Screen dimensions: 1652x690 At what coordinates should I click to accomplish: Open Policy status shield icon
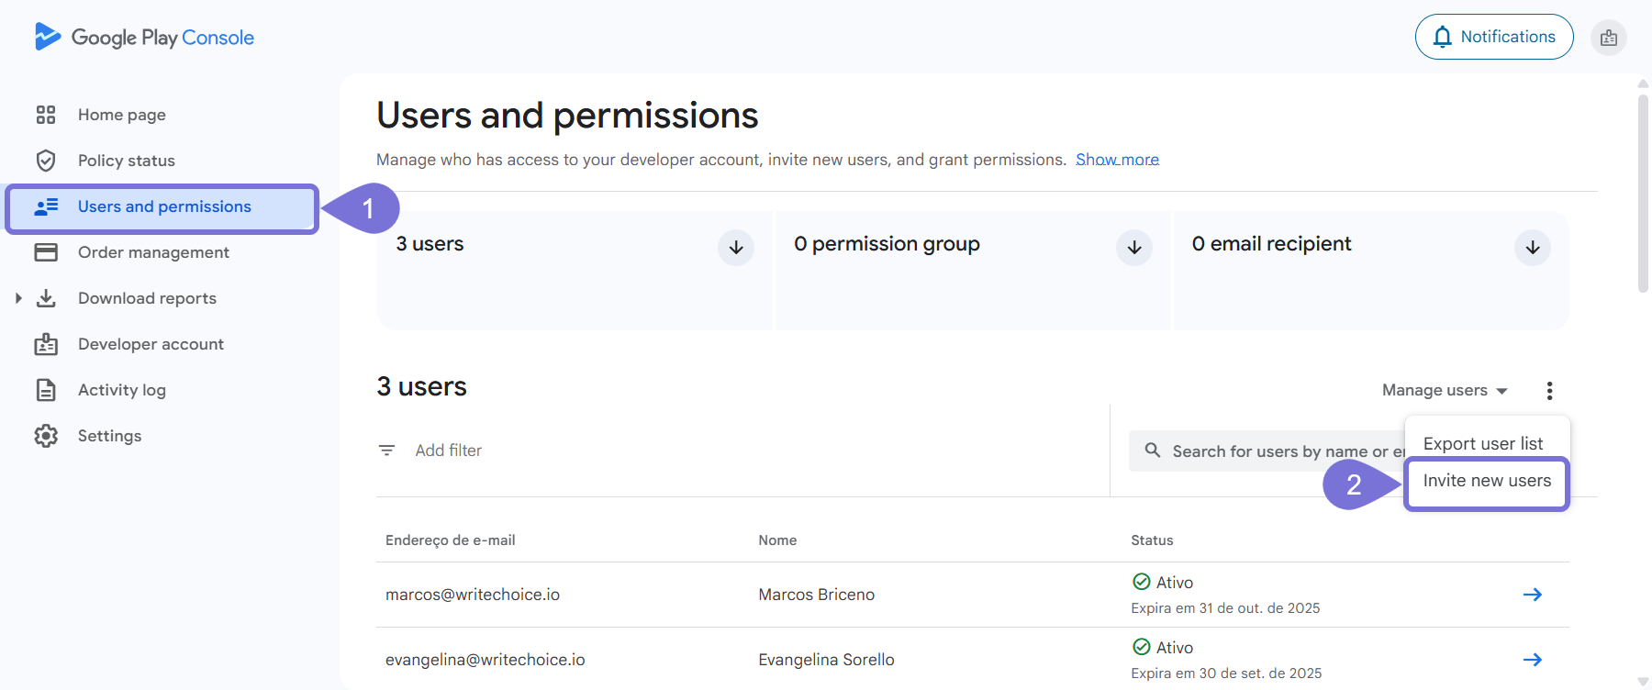[46, 161]
